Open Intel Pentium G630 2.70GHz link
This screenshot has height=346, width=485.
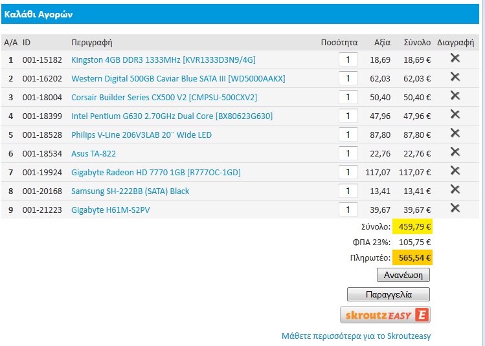(x=172, y=116)
